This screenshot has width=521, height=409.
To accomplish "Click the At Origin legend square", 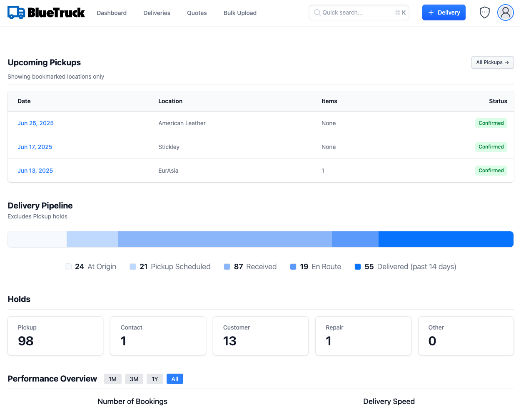I will point(68,267).
